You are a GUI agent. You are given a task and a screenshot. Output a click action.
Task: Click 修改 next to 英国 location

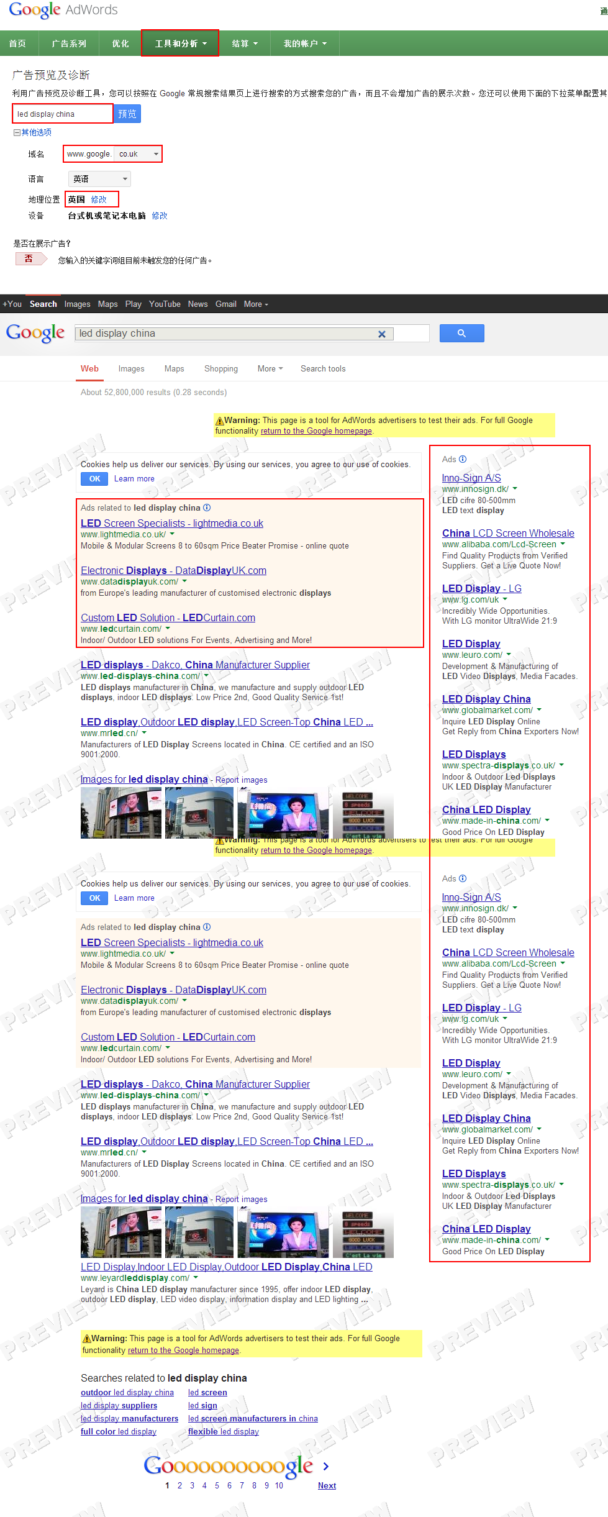tap(99, 199)
